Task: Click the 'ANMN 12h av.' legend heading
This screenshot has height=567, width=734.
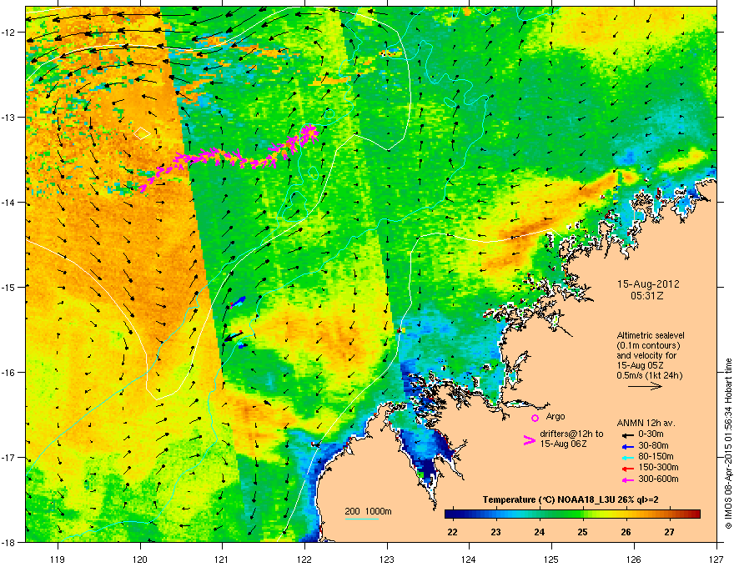Action: (x=646, y=424)
